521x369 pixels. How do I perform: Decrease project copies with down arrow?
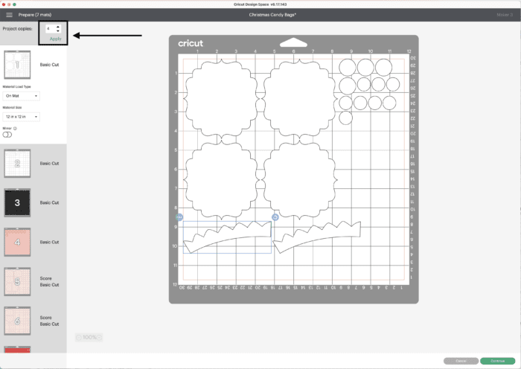58,31
